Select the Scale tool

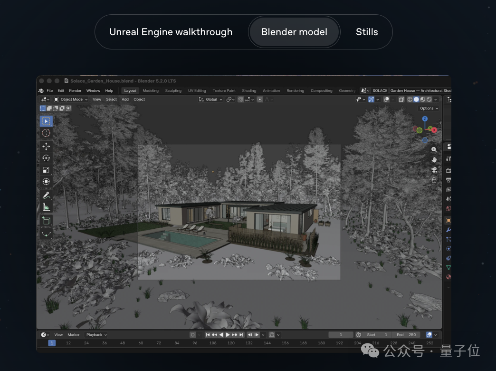(x=46, y=170)
